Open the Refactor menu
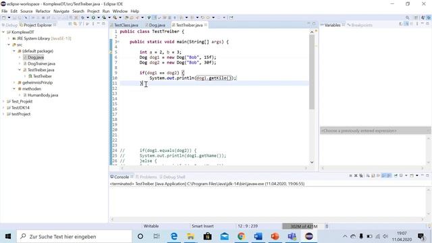Image resolution: width=432 pixels, height=243 pixels. click(x=43, y=11)
